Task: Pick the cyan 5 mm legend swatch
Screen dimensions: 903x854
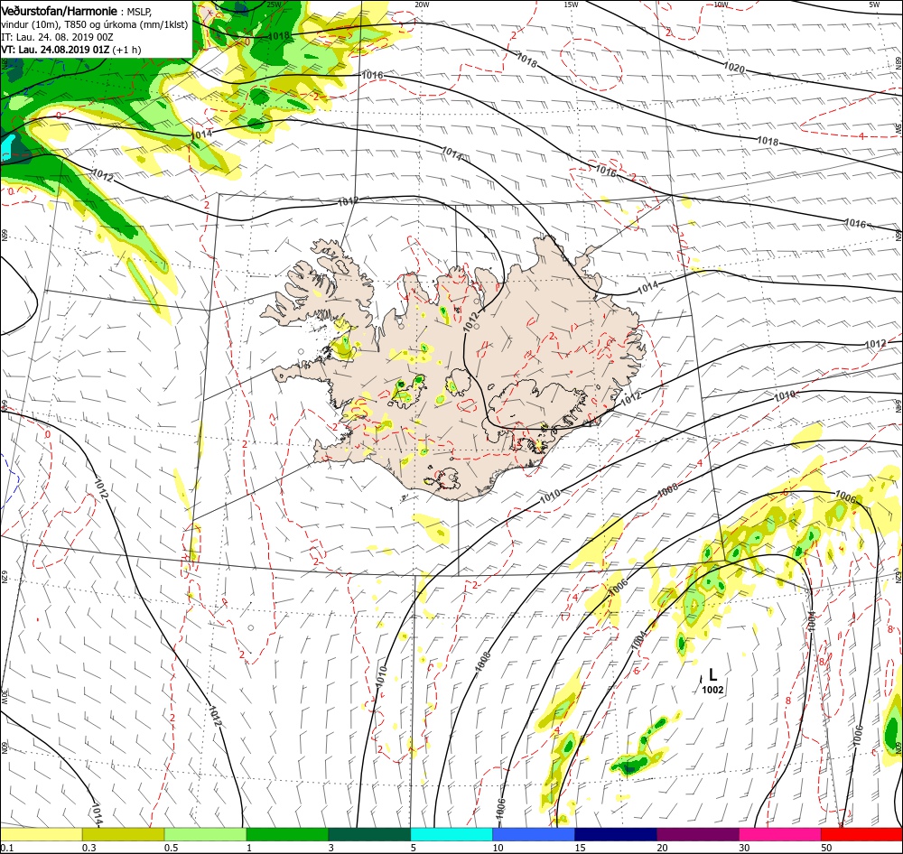Action: (x=451, y=834)
